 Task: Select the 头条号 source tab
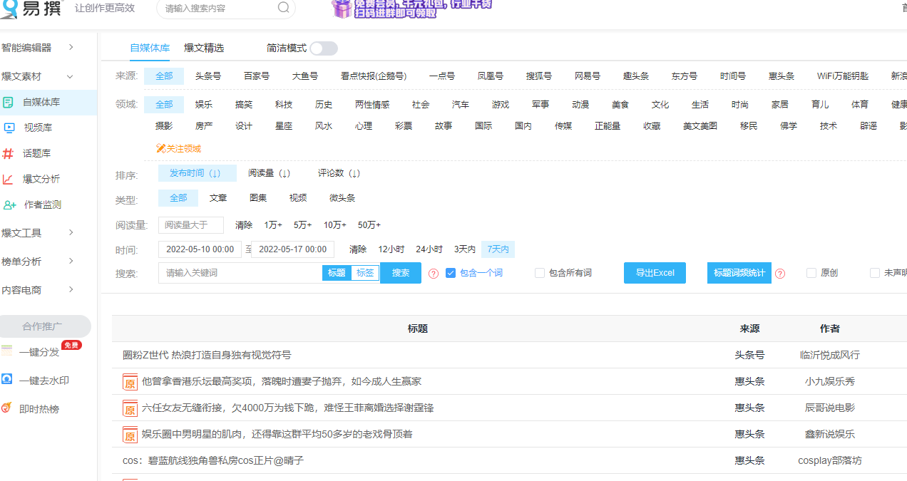(x=207, y=76)
